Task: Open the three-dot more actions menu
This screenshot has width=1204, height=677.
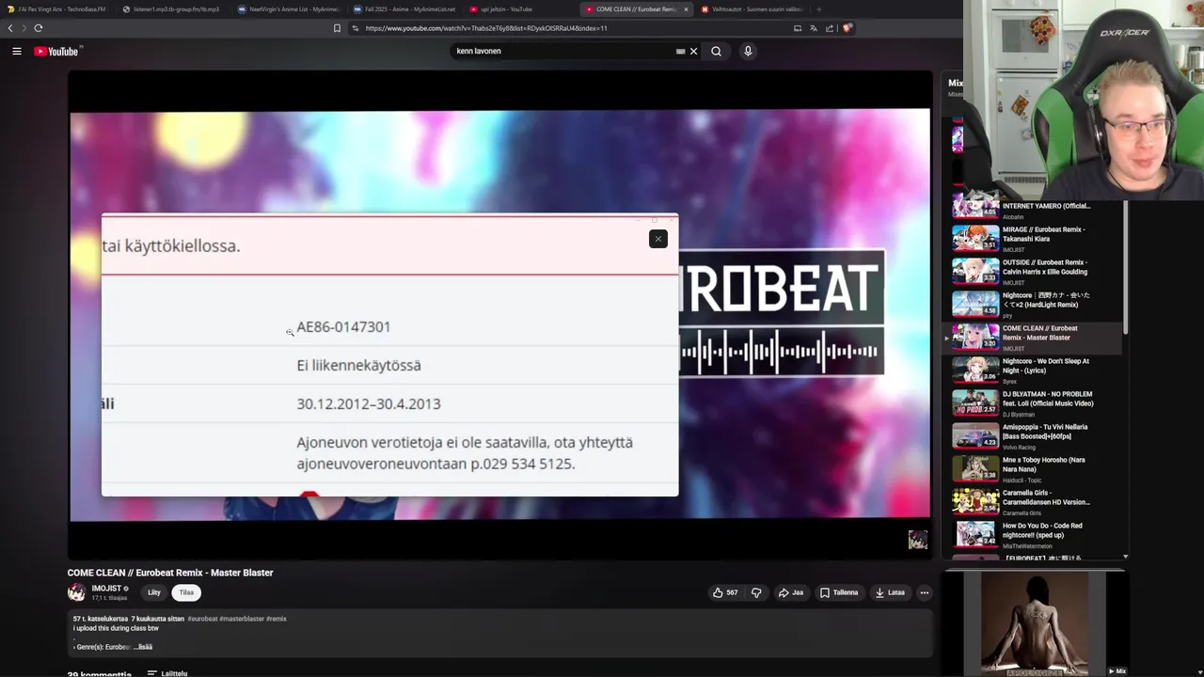Action: click(925, 592)
